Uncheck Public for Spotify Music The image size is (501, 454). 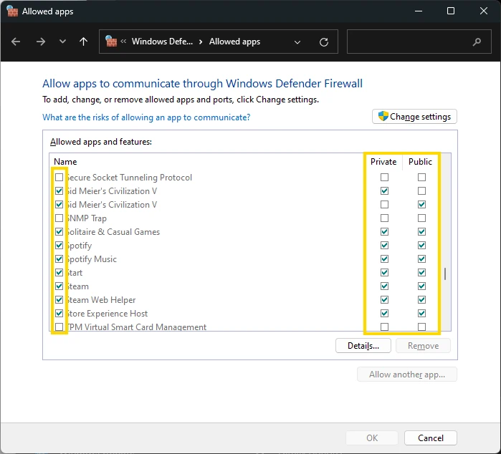tap(421, 259)
